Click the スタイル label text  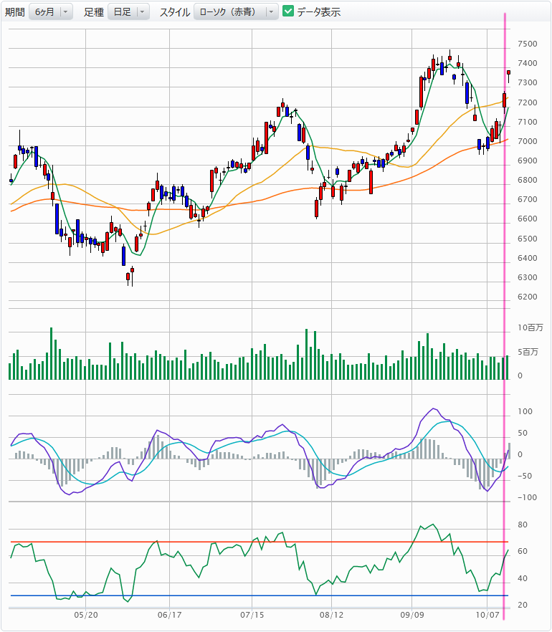(x=175, y=12)
